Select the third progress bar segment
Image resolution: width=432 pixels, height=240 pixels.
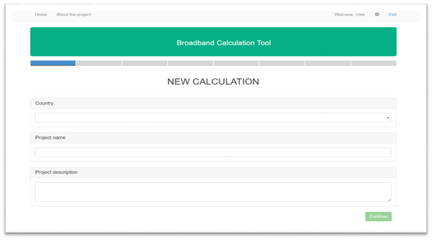144,63
